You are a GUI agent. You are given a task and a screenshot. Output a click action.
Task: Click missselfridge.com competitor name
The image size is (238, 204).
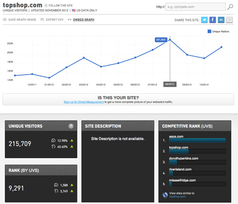(x=182, y=180)
